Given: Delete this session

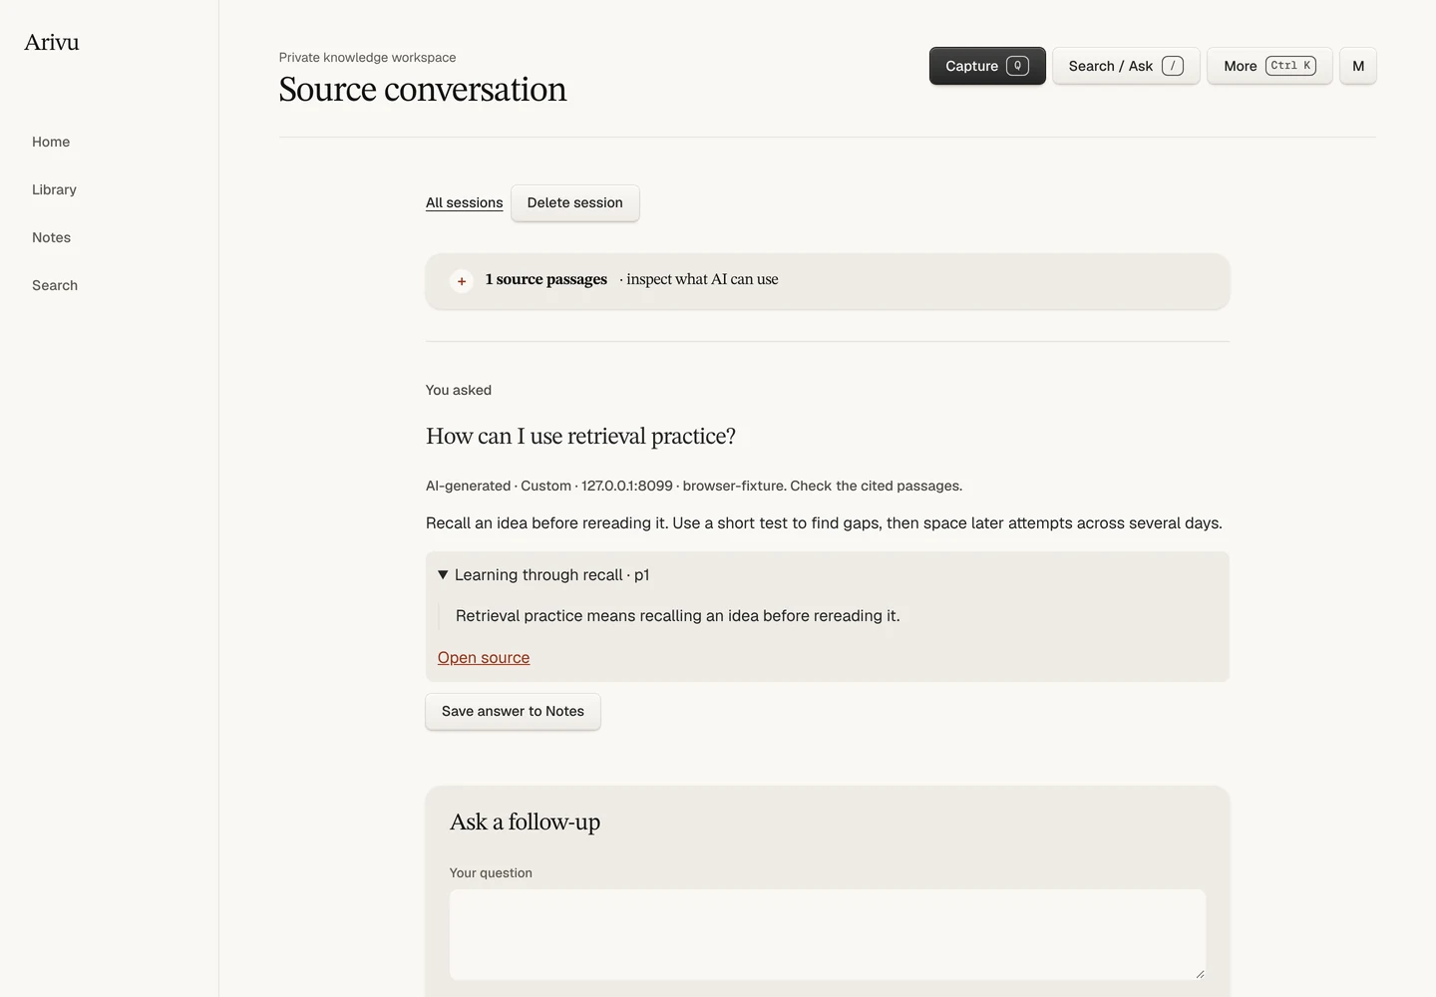Looking at the screenshot, I should pyautogui.click(x=575, y=202).
